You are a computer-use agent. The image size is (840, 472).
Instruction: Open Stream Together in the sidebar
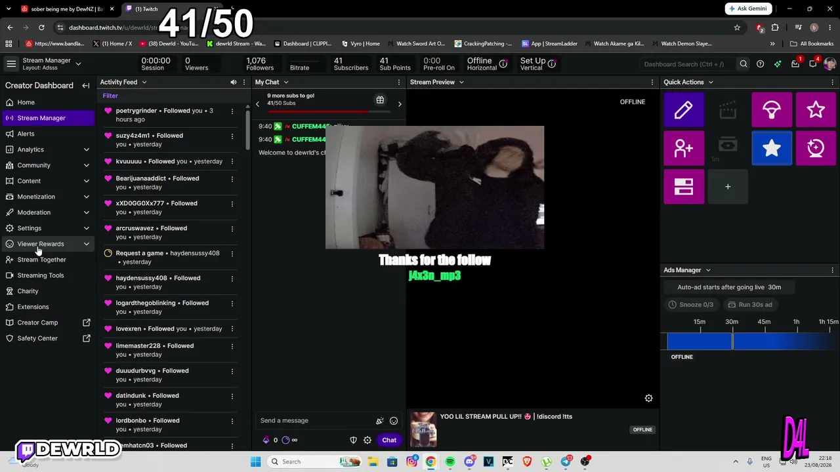[x=47, y=260]
